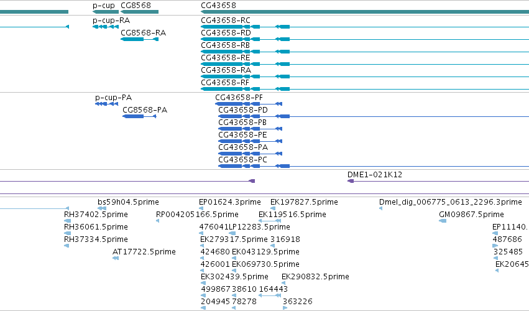529x311 pixels.
Task: Open the DME1-021K12 feature
Action: click(x=374, y=175)
